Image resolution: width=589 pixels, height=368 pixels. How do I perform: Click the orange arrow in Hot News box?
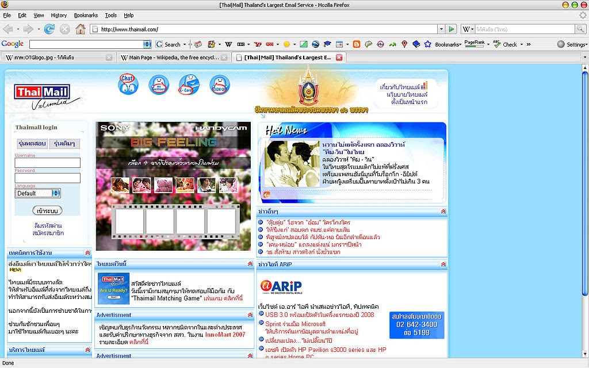click(x=267, y=194)
